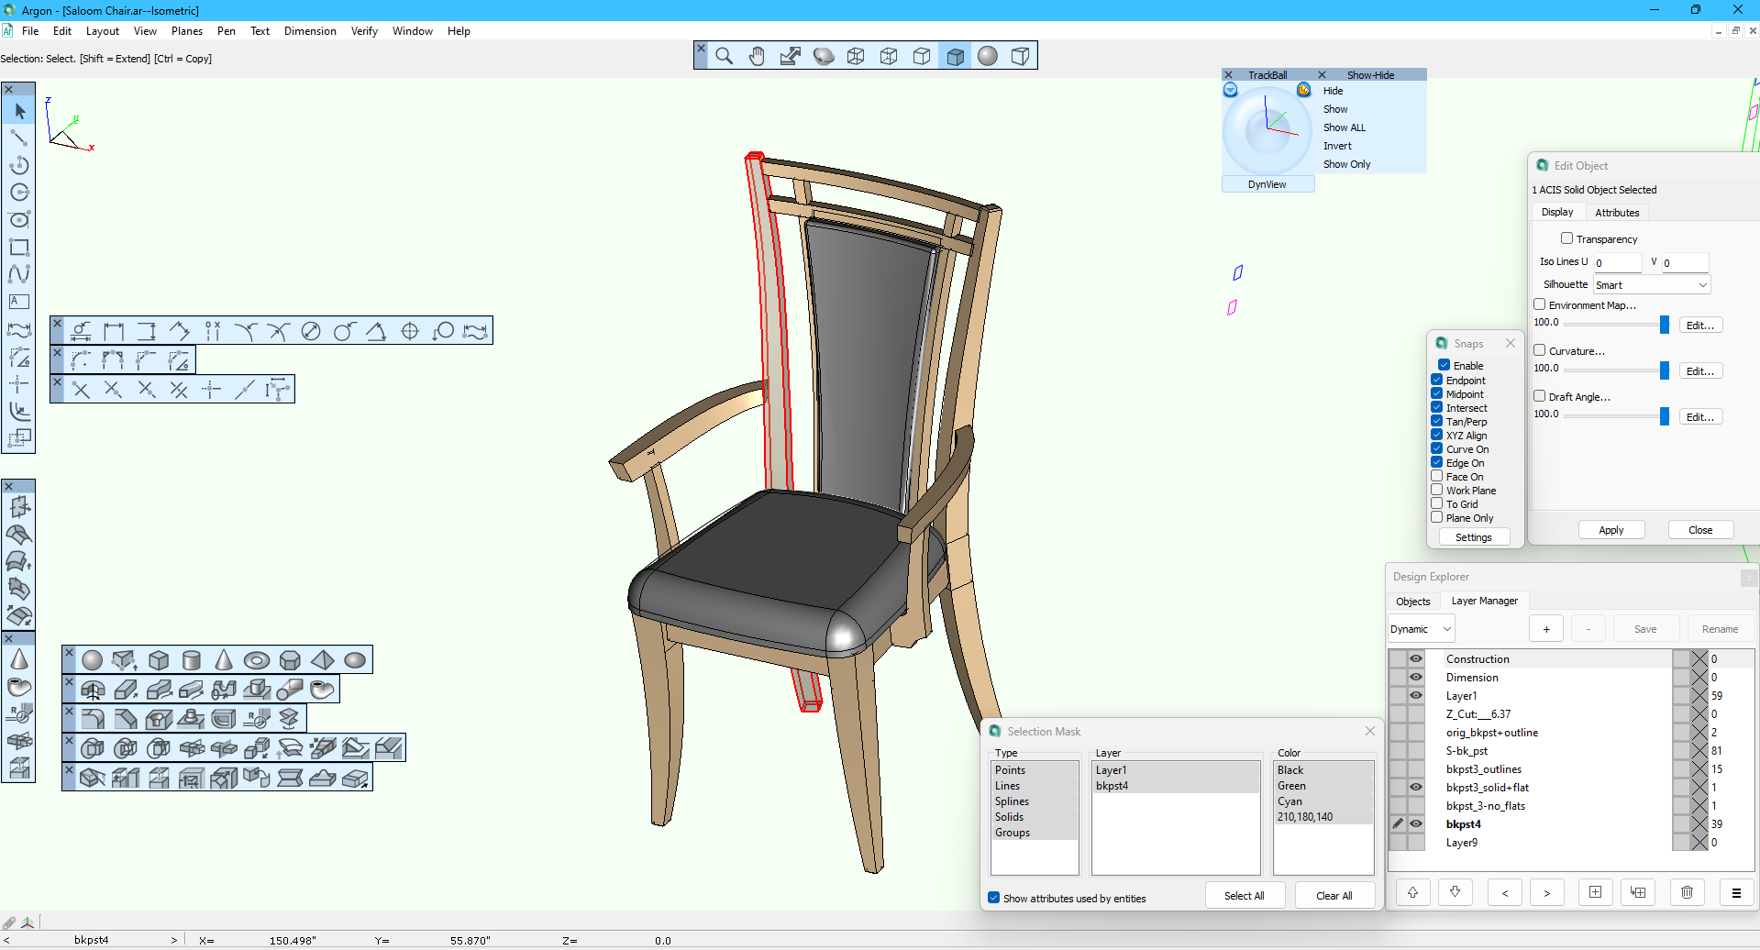Image resolution: width=1760 pixels, height=950 pixels.
Task: Toggle visibility of bkpst3_solid+flat layer
Action: (1416, 787)
